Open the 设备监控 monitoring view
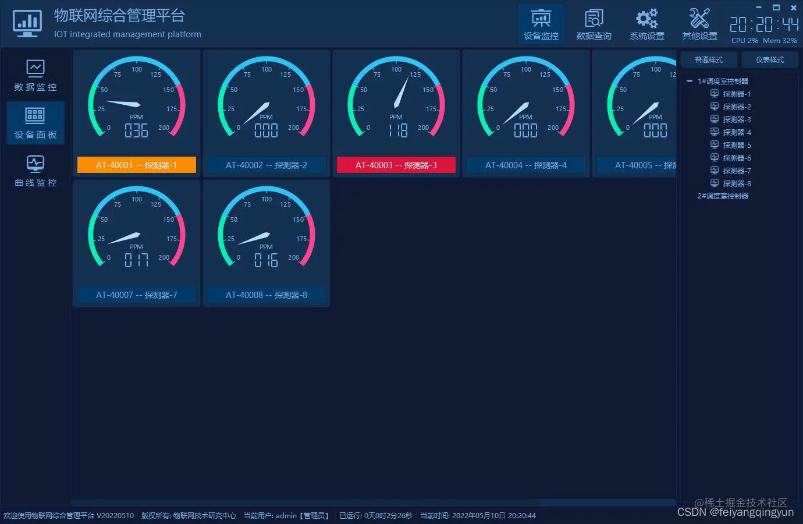 tap(541, 23)
